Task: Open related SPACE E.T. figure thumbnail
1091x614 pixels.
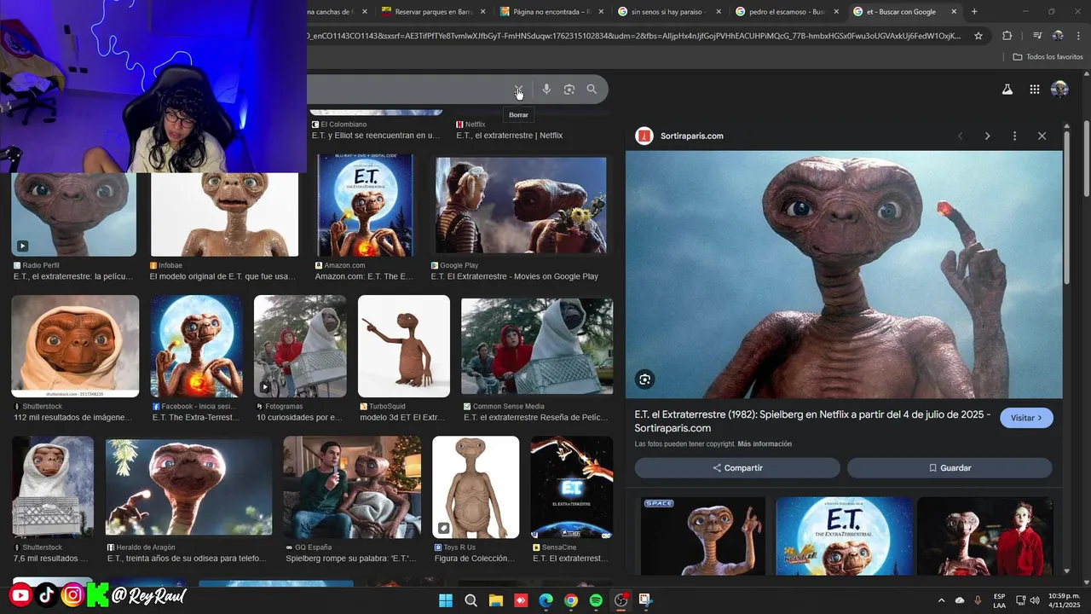Action: pyautogui.click(x=703, y=536)
